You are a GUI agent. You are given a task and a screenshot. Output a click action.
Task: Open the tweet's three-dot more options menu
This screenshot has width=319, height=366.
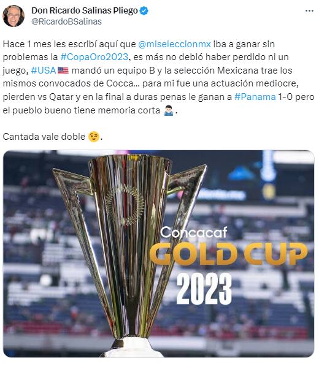click(309, 11)
